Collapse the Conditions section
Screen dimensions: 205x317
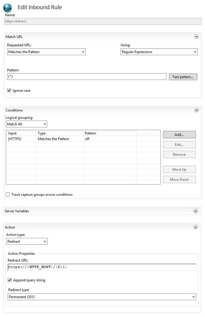point(196,110)
